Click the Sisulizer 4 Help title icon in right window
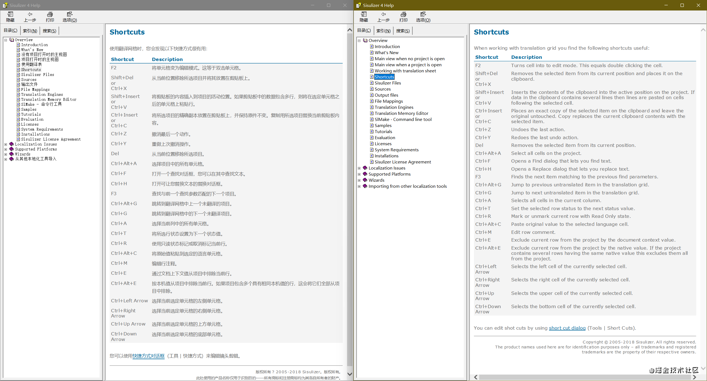 358,5
